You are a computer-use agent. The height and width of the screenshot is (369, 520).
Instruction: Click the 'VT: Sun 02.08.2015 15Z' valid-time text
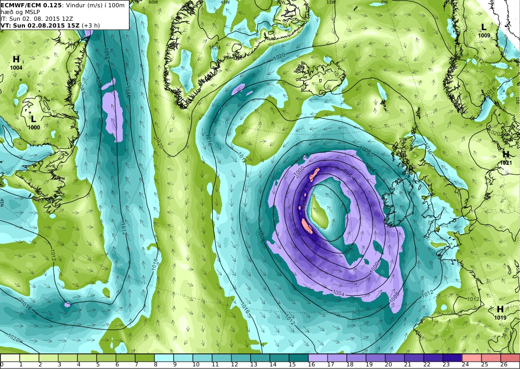click(40, 25)
